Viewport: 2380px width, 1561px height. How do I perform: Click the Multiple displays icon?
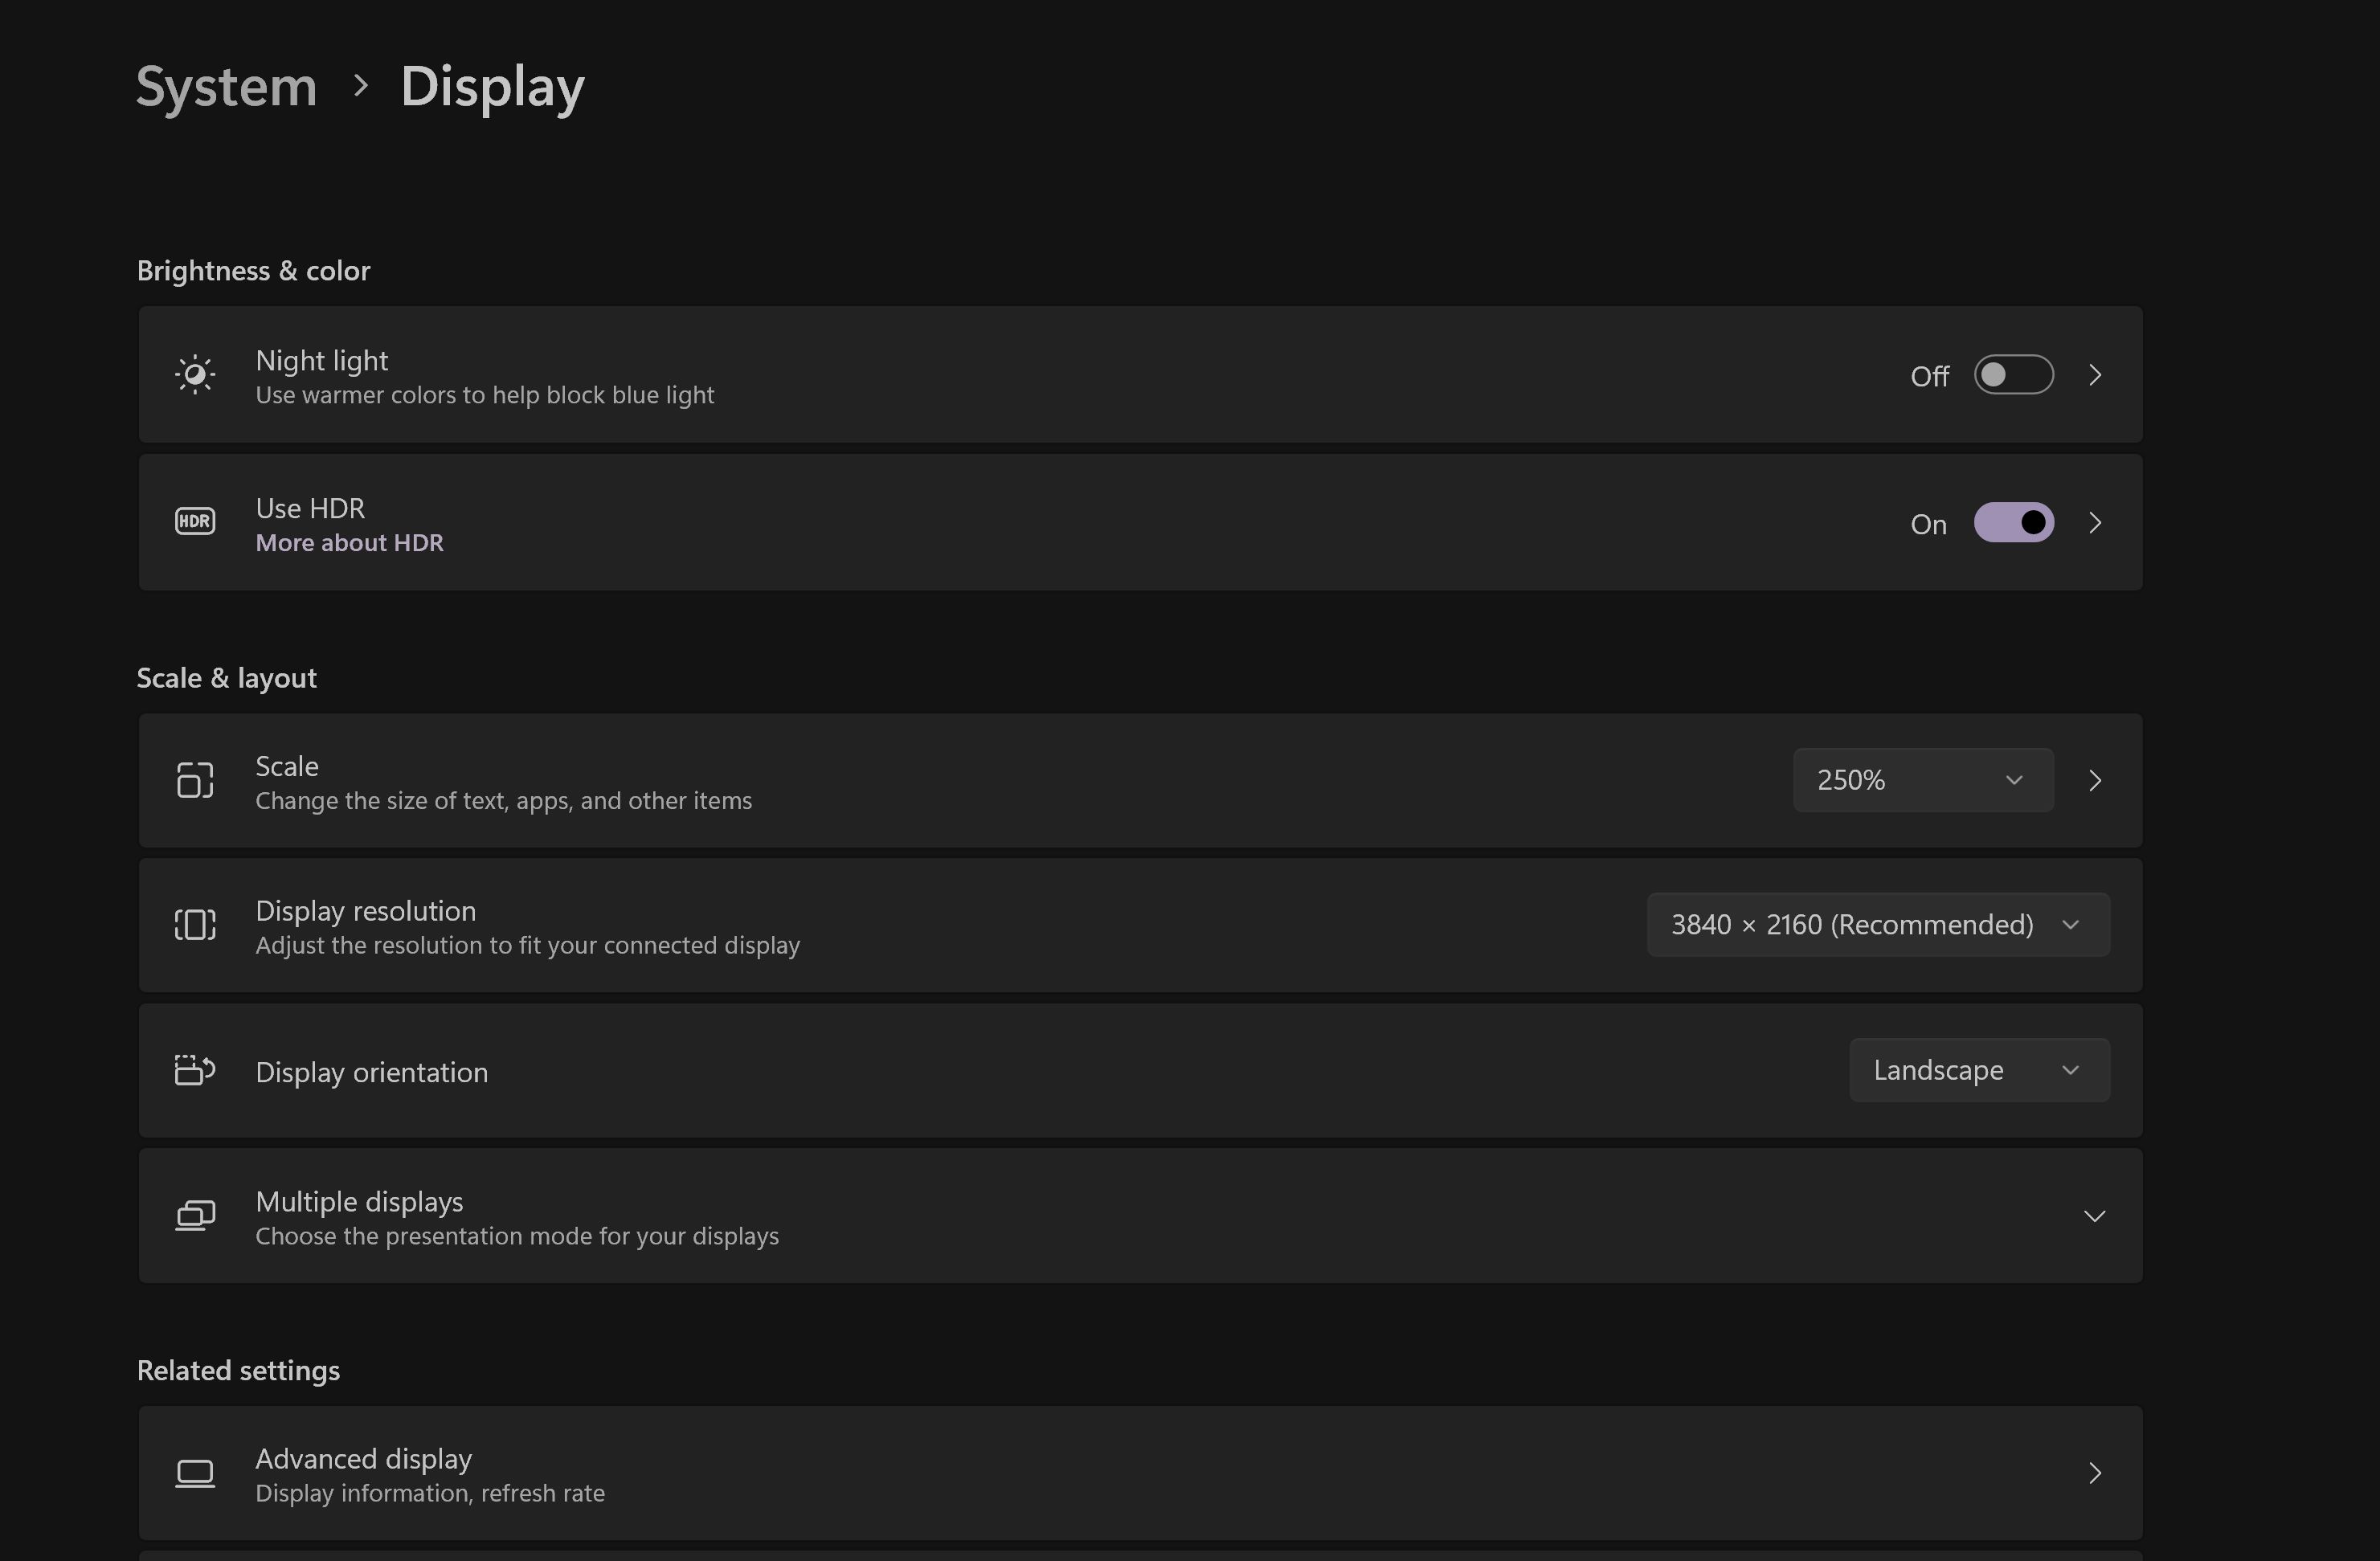tap(195, 1216)
